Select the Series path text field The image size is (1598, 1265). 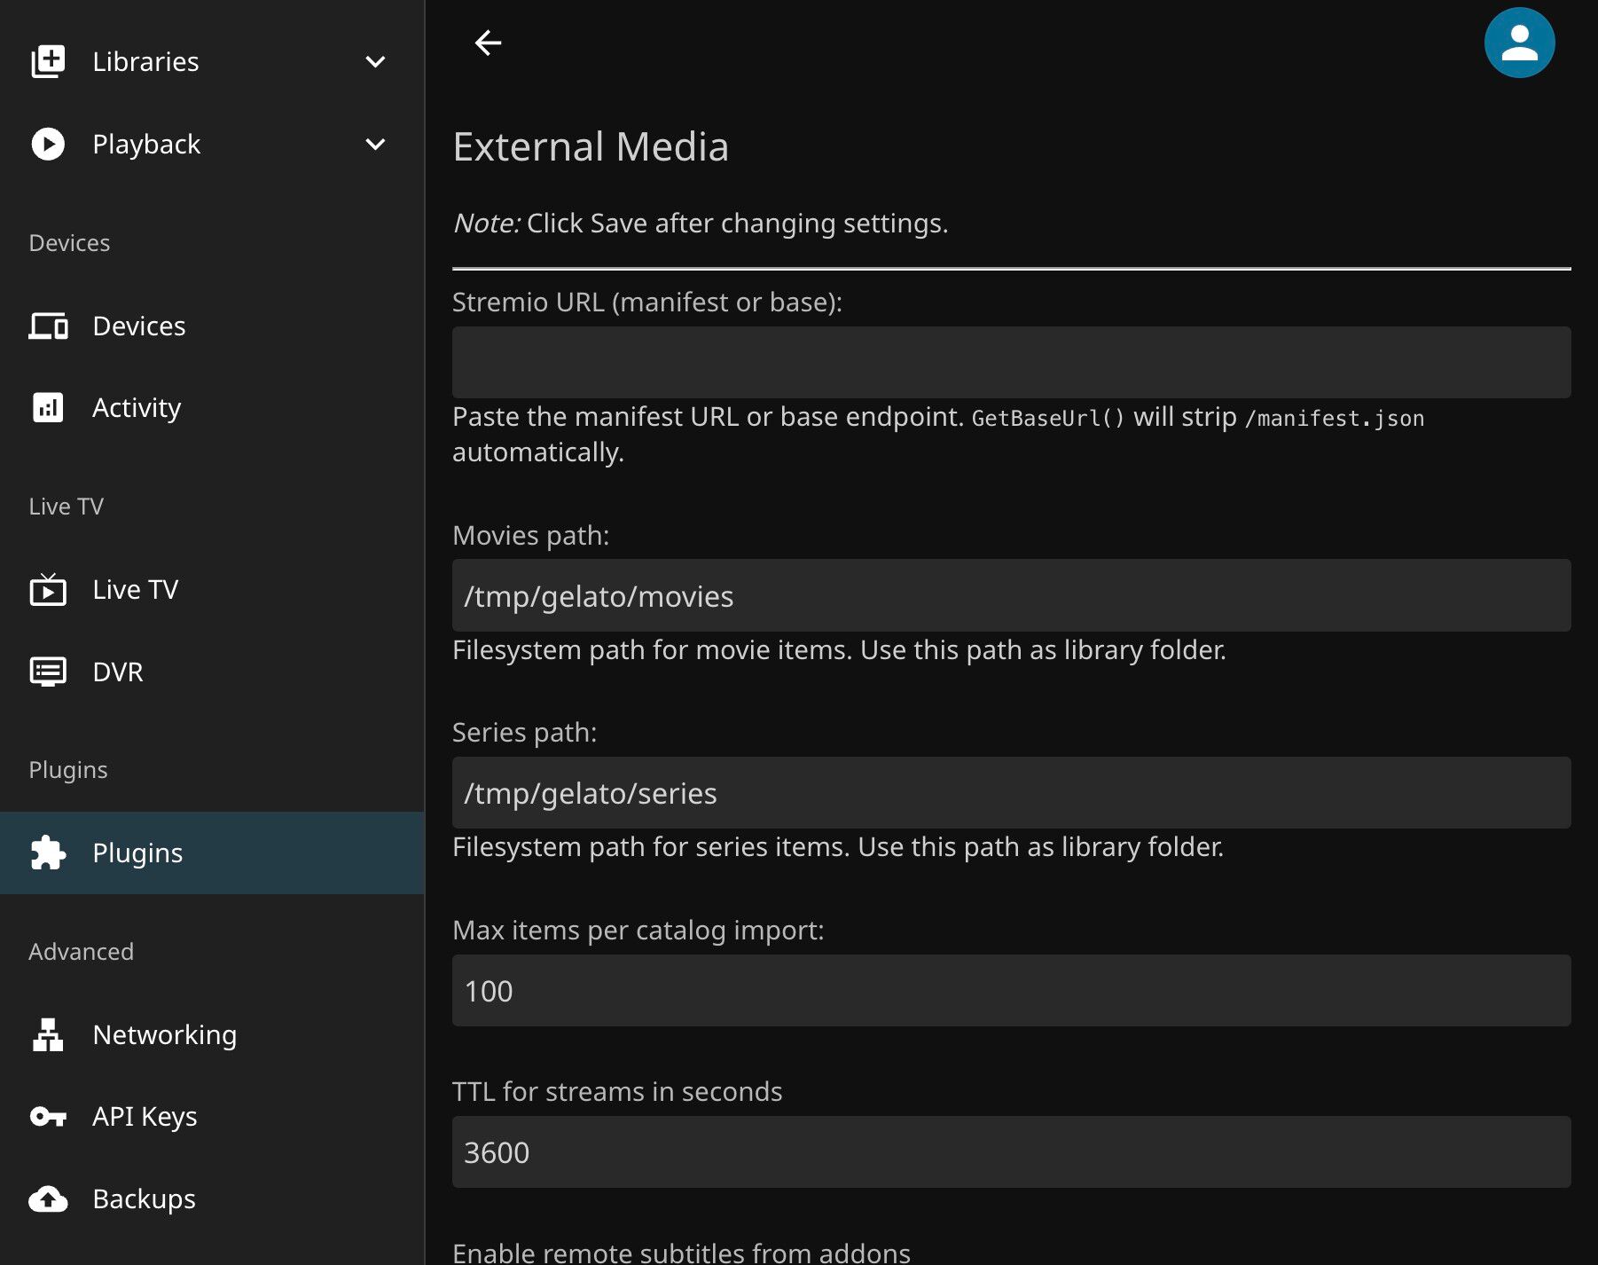1011,793
